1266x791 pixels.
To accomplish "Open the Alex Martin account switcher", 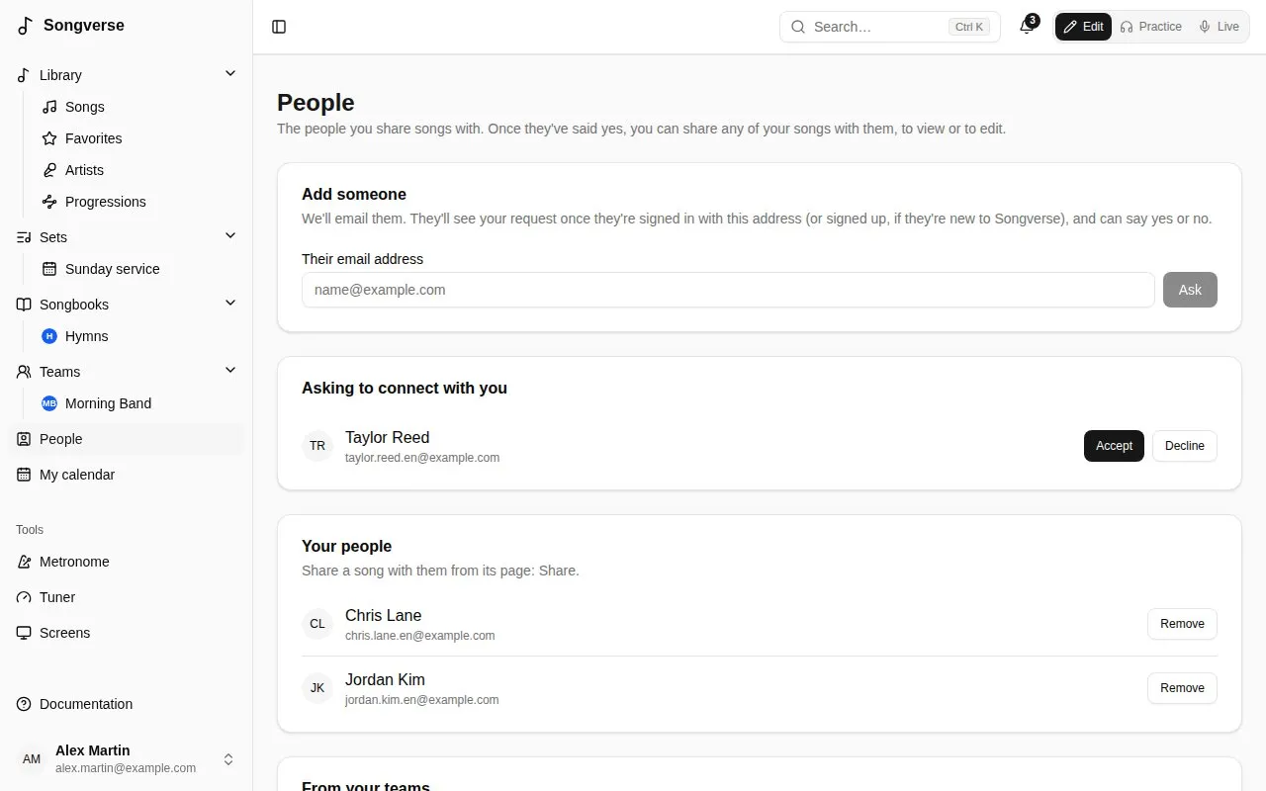I will click(127, 759).
